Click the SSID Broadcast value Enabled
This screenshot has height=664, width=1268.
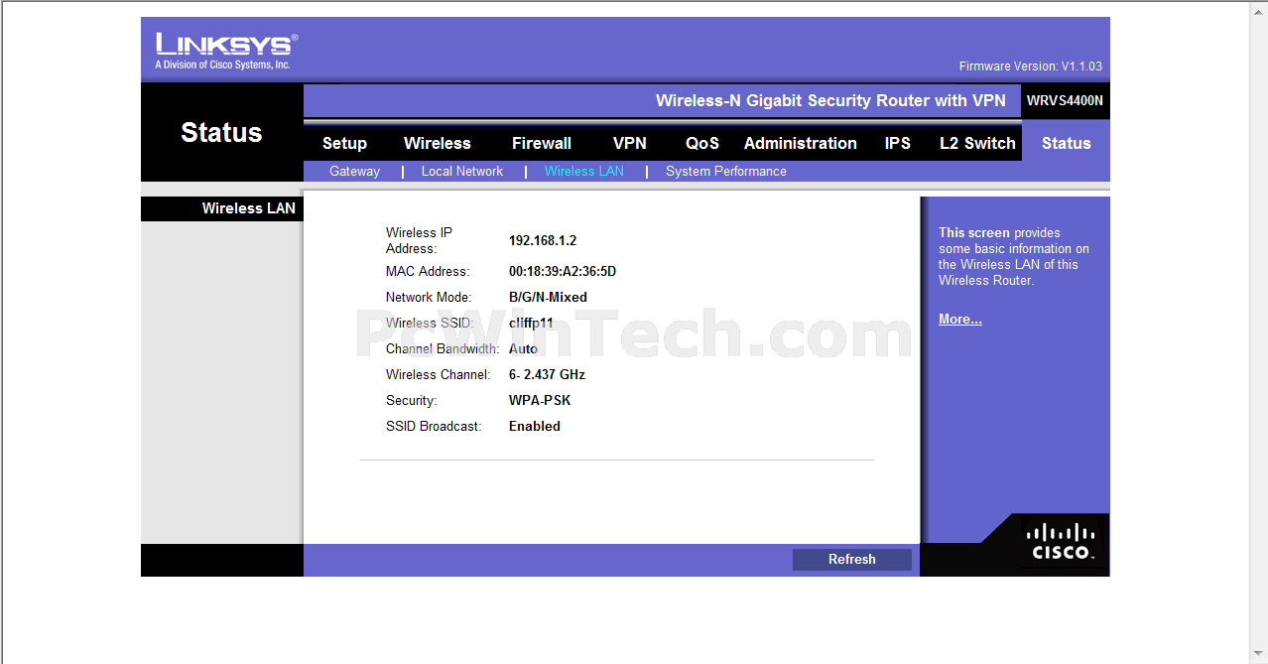click(535, 426)
